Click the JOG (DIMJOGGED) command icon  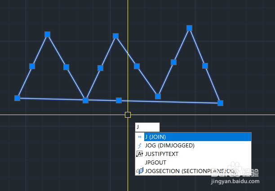(x=140, y=146)
